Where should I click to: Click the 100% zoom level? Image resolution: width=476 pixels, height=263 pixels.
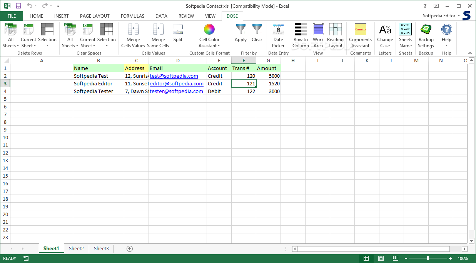click(463, 258)
